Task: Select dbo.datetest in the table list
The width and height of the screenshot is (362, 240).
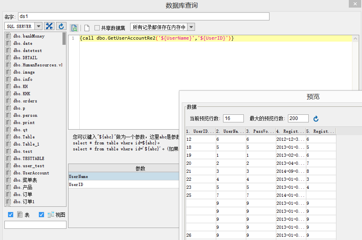Action: 28,50
